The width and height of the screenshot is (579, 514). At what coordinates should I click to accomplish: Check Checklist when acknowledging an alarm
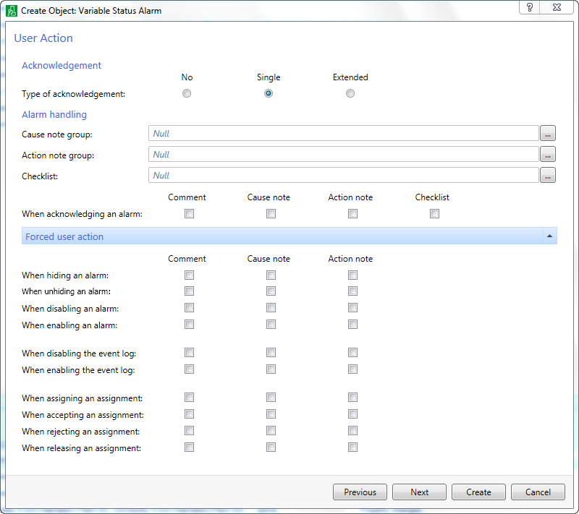coord(434,213)
